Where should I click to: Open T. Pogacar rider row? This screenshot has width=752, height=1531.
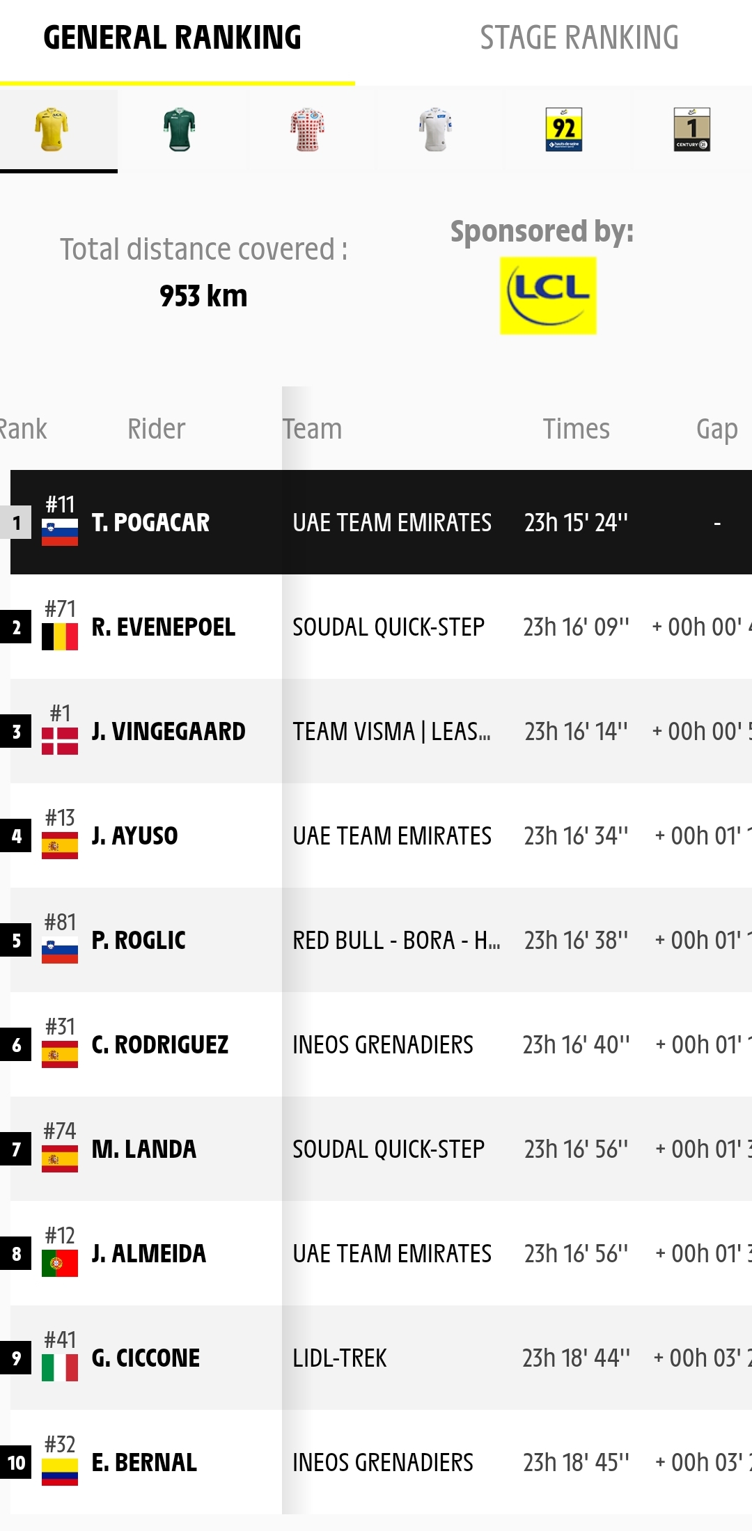[x=381, y=522]
